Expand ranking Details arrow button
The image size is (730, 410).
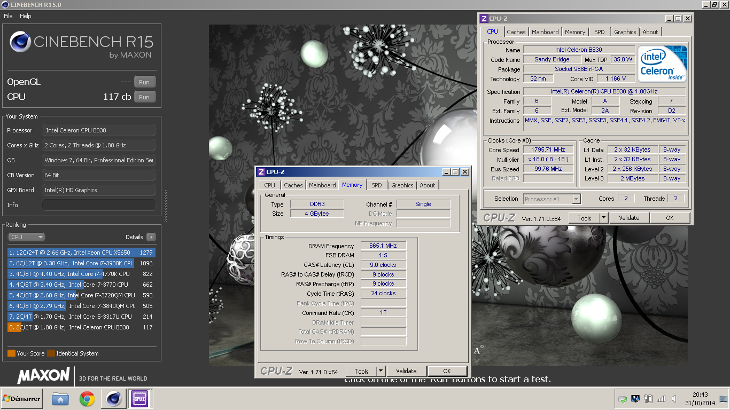(151, 237)
